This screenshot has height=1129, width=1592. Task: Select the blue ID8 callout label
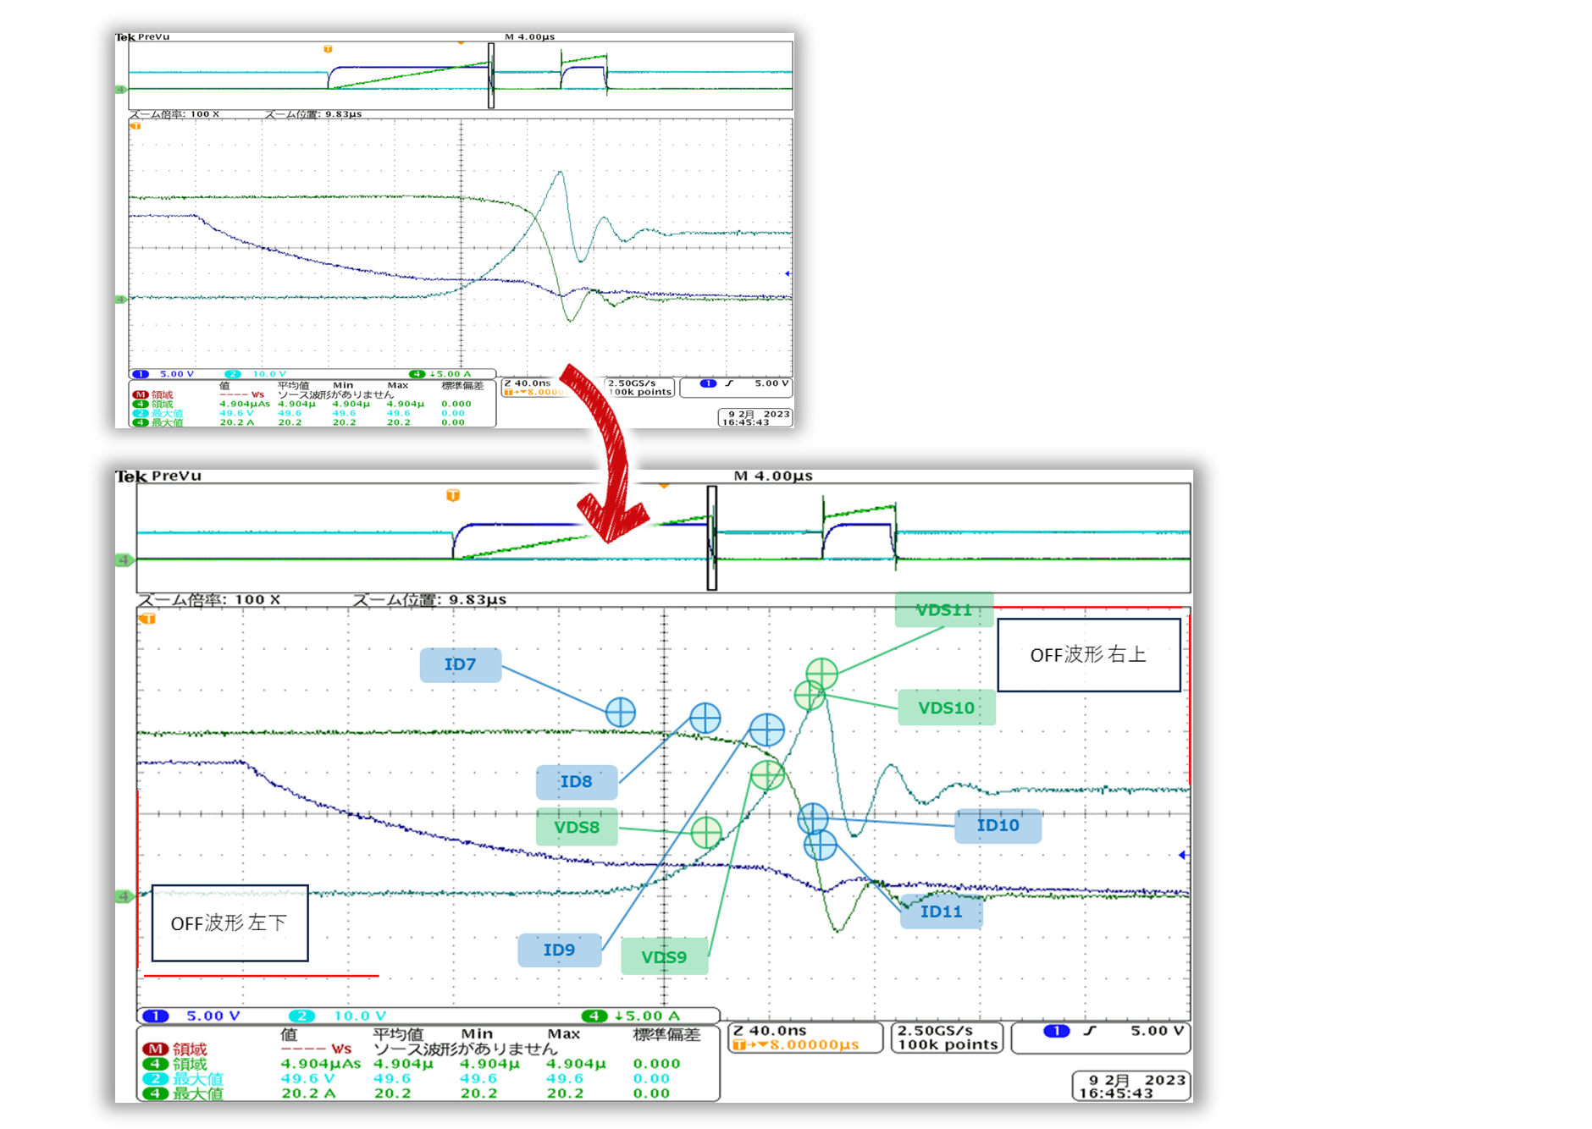point(576,782)
